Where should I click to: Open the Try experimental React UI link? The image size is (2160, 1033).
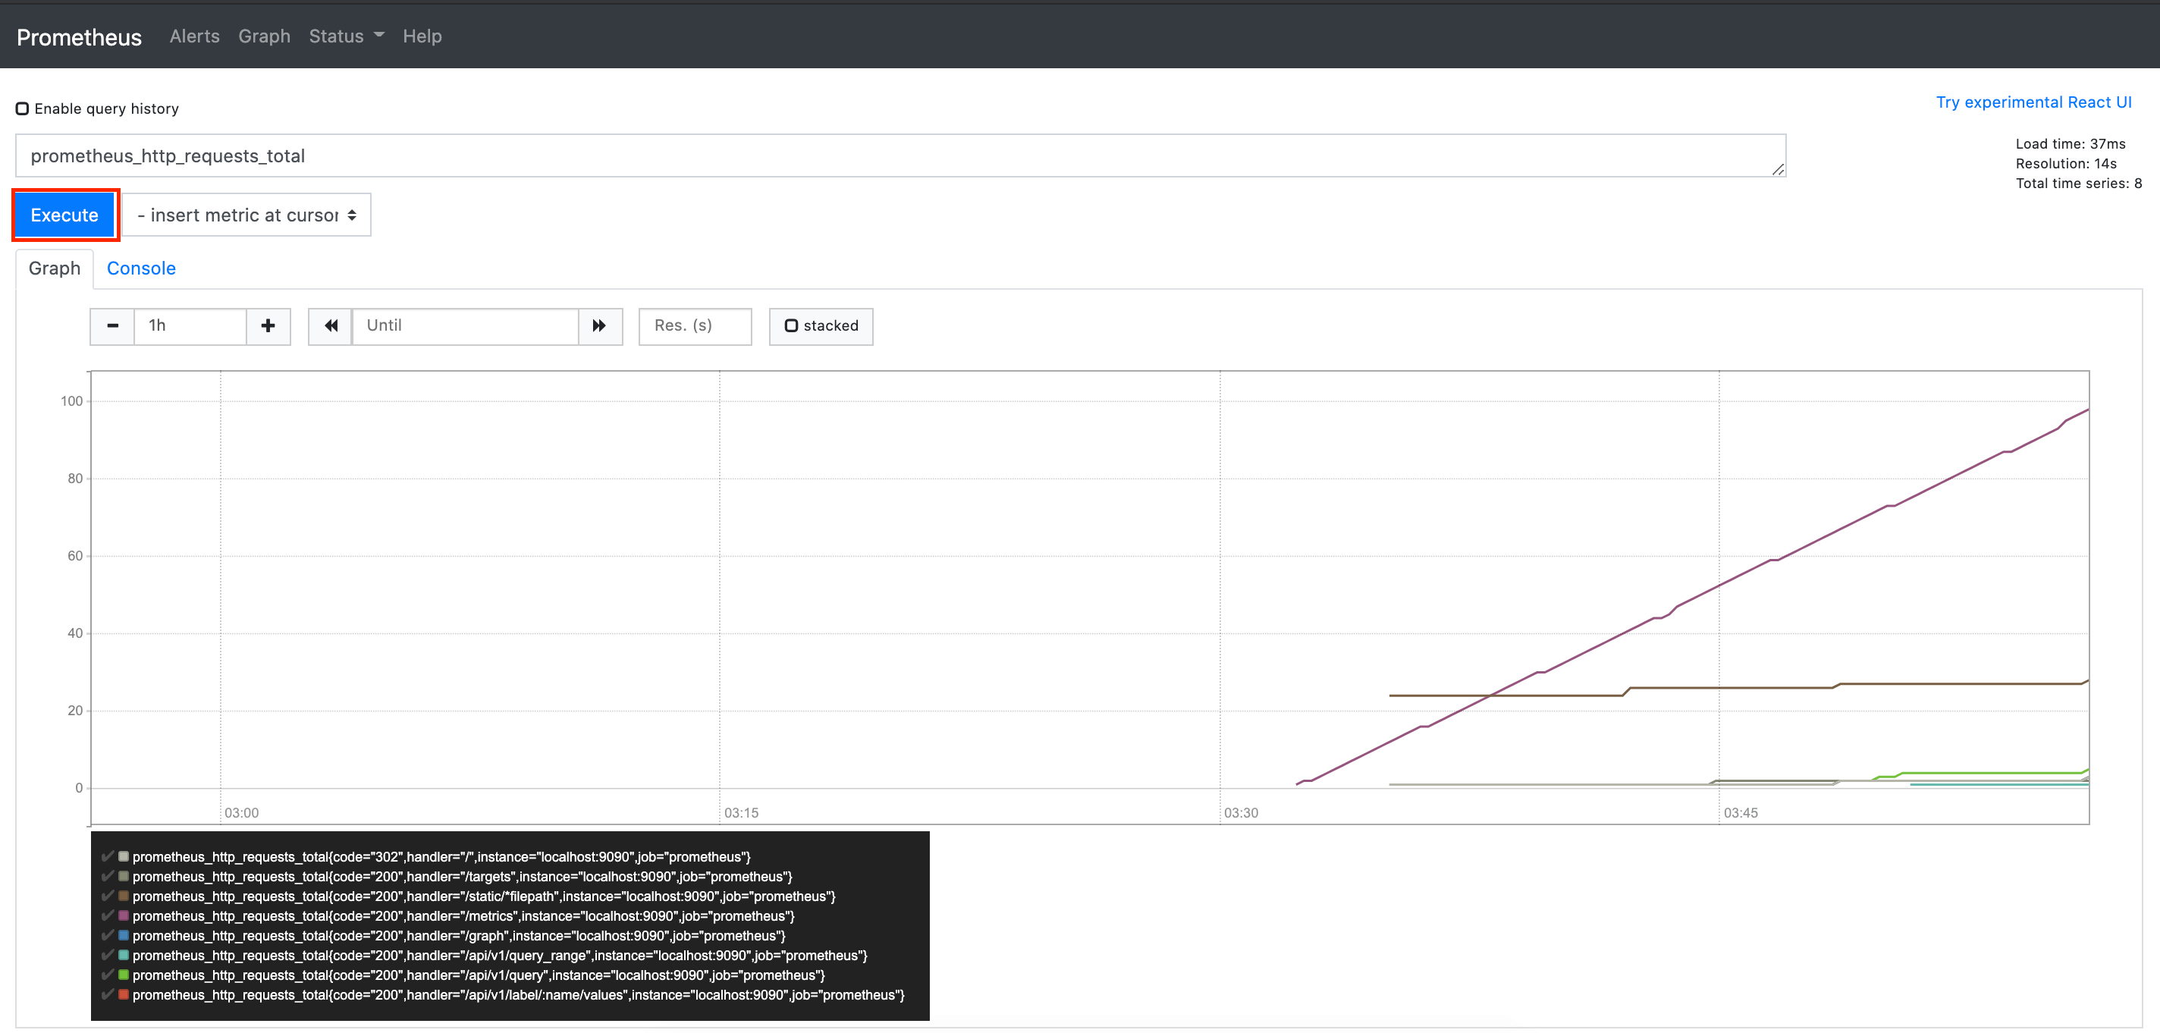pyautogui.click(x=2033, y=102)
